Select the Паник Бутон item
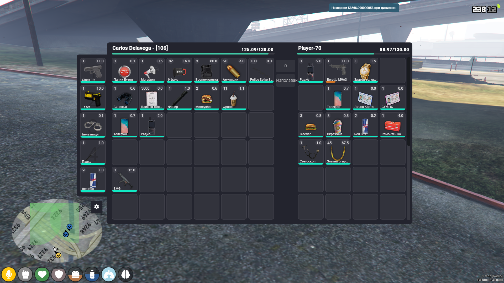Screen dimensions: 504x283 coord(124,70)
